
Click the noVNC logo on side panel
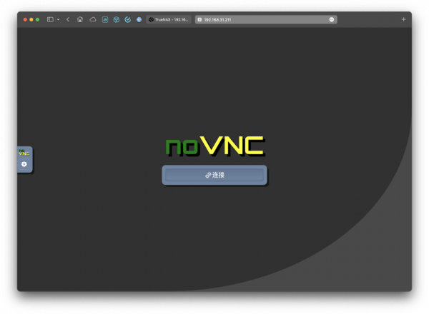(x=24, y=152)
